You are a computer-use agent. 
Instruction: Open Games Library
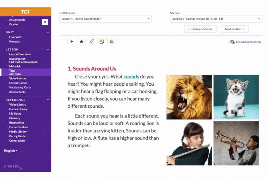(x=18, y=109)
